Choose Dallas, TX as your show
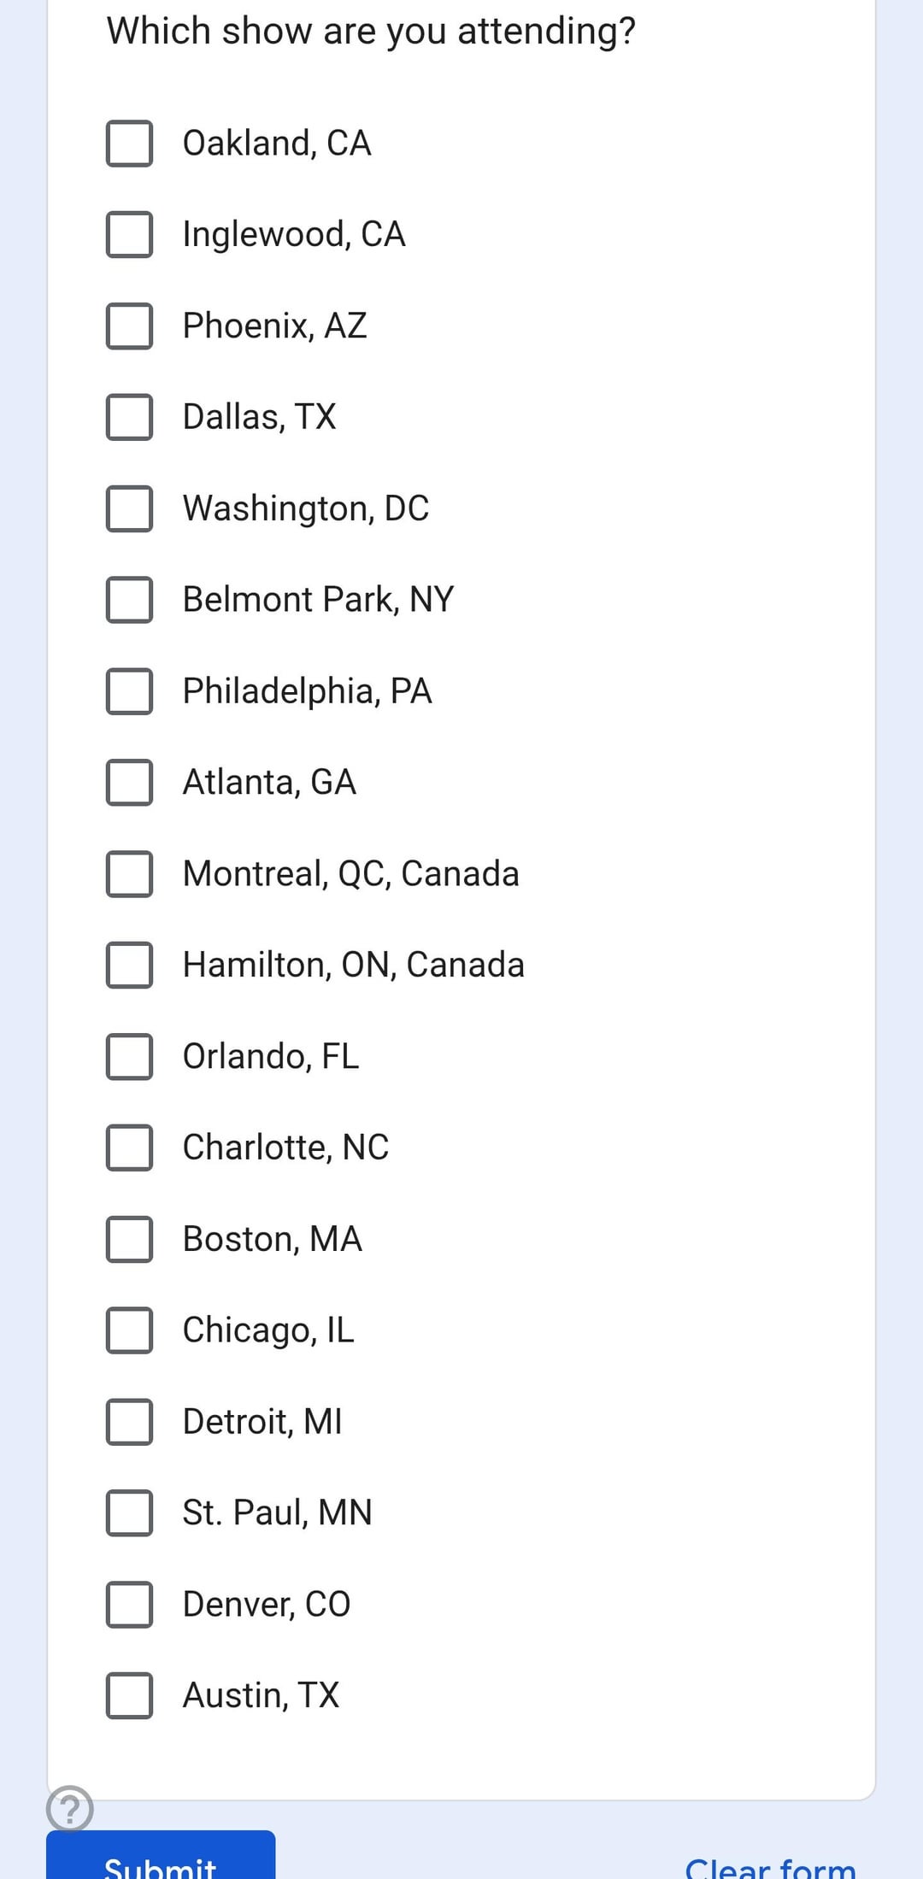This screenshot has width=923, height=1879. click(129, 417)
